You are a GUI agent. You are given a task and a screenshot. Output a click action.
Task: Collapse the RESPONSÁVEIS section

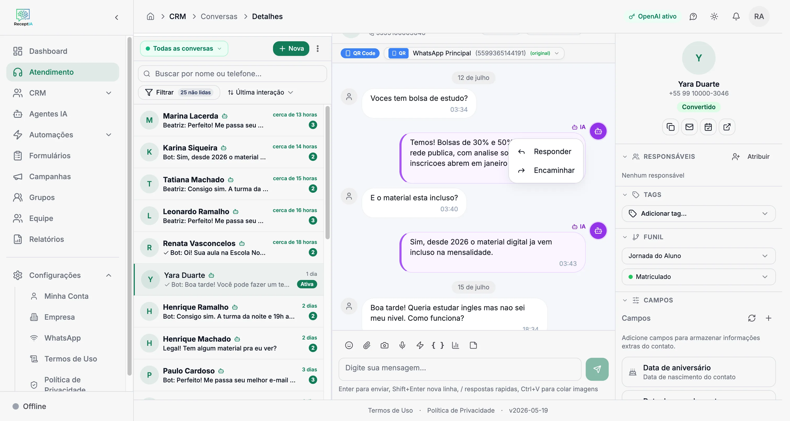click(x=625, y=157)
